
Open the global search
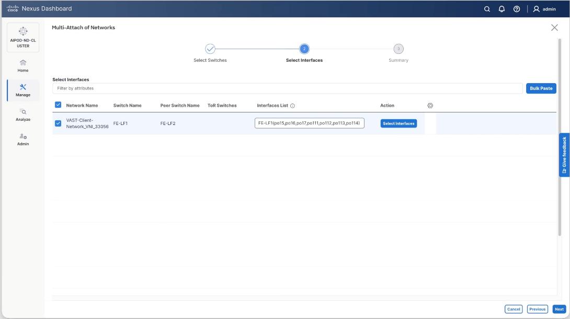click(x=486, y=8)
